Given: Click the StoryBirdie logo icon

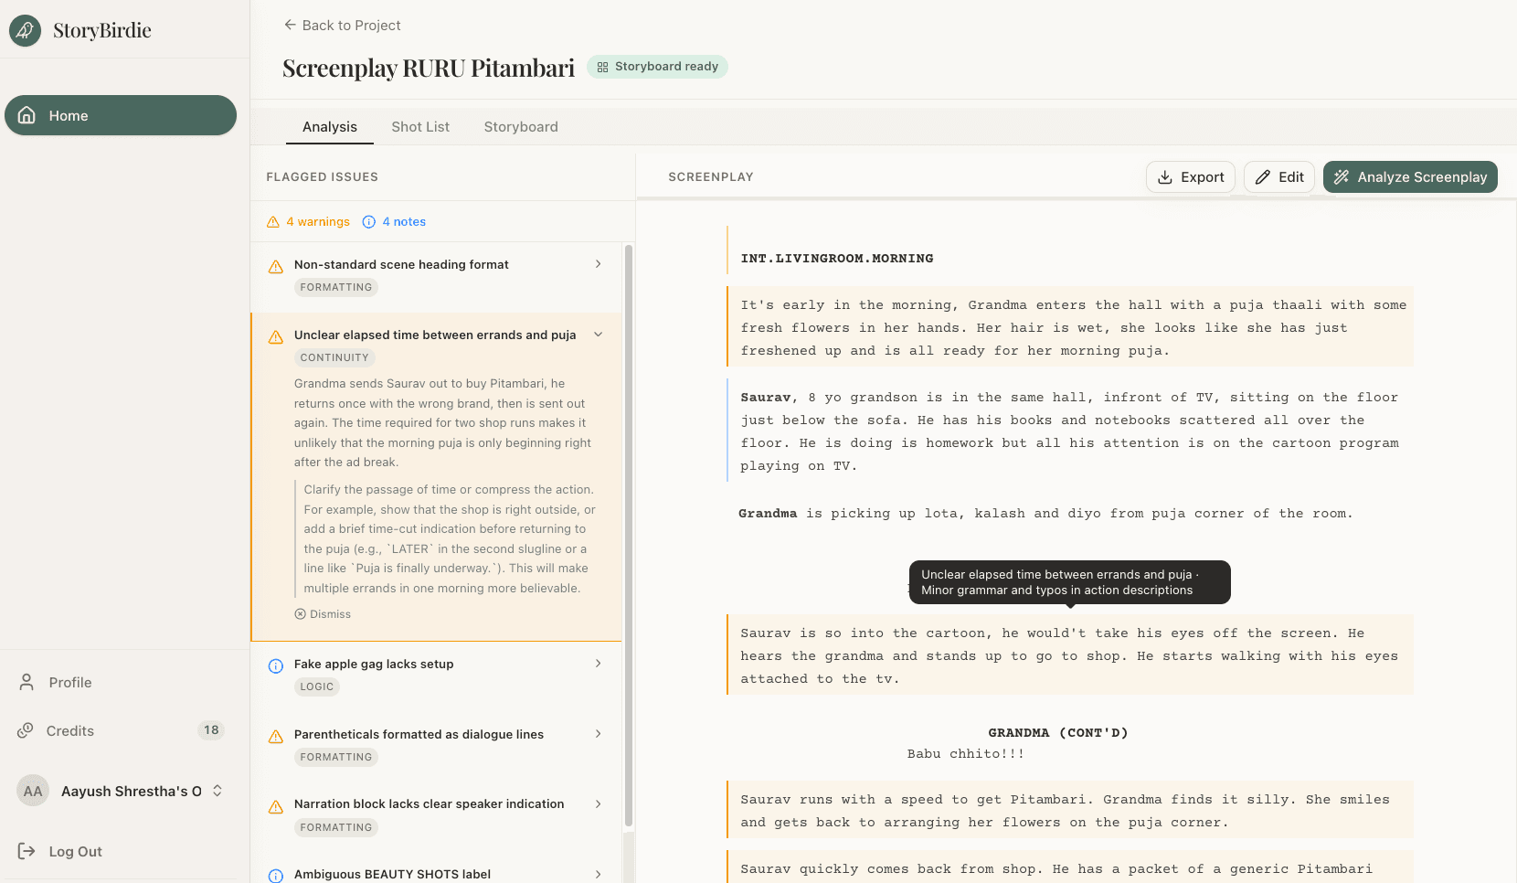Looking at the screenshot, I should click(24, 30).
